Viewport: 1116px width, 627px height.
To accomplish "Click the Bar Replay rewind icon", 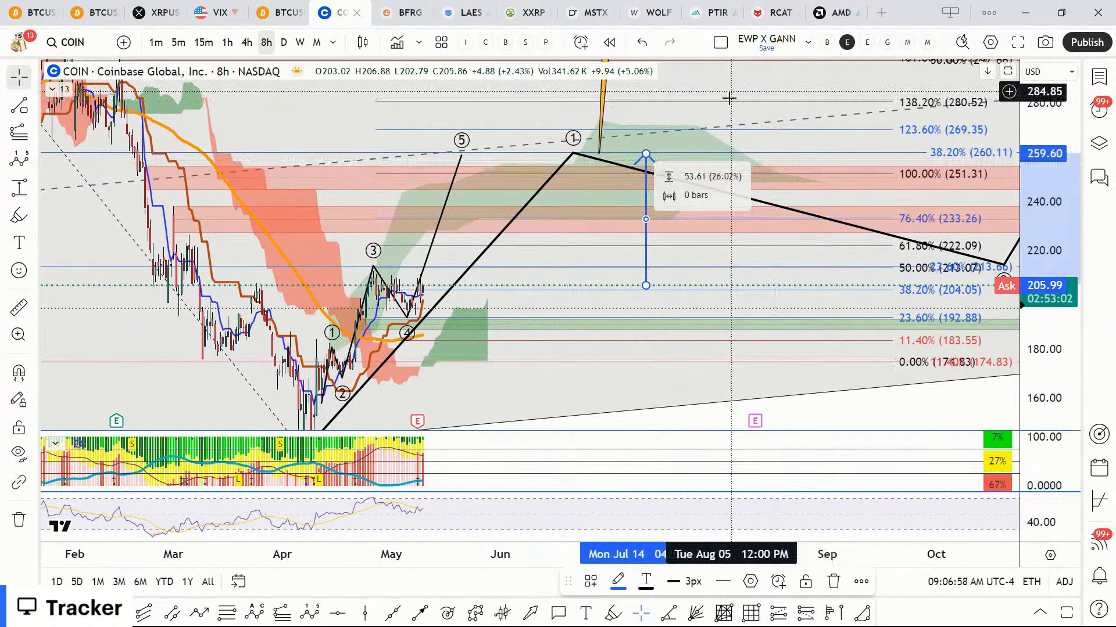I will coord(609,42).
